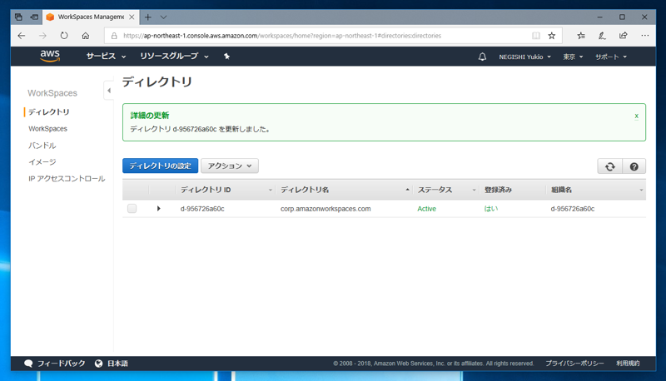Click the 登録済み column header
The width and height of the screenshot is (666, 381).
498,190
